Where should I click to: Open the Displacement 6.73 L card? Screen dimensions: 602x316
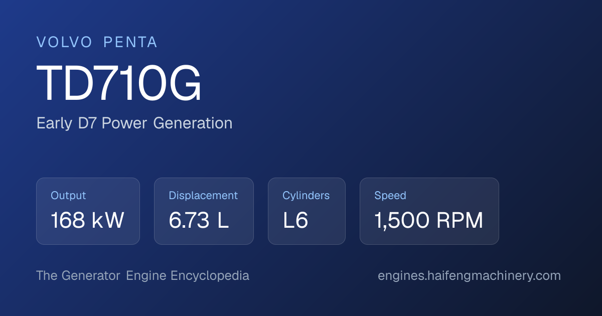pos(204,211)
